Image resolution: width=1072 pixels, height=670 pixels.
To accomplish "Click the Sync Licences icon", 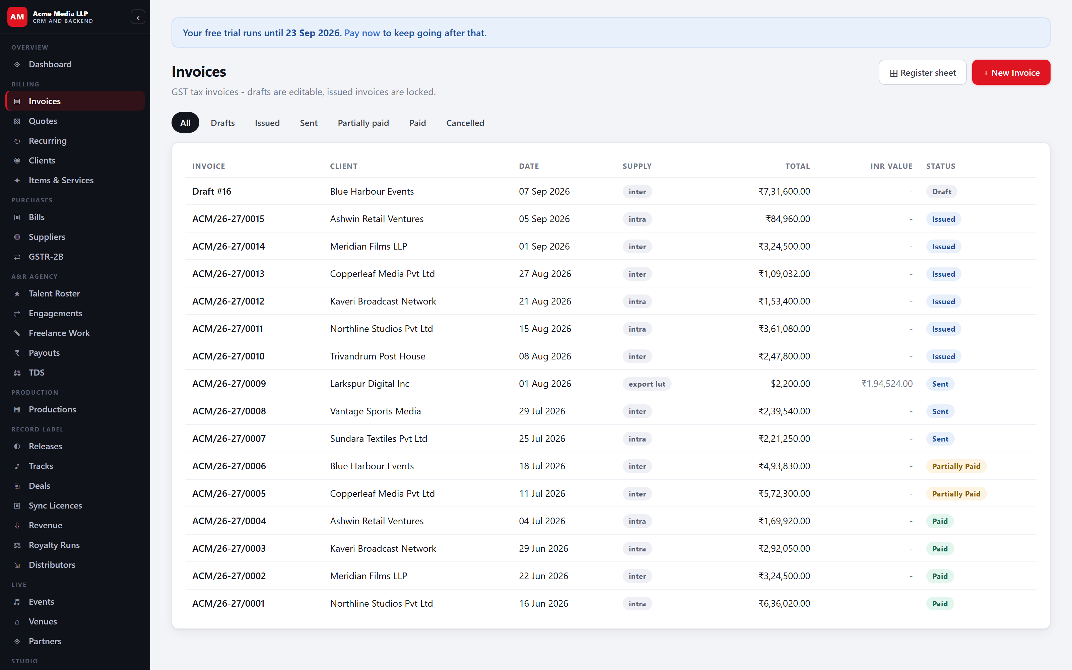I will 17,506.
